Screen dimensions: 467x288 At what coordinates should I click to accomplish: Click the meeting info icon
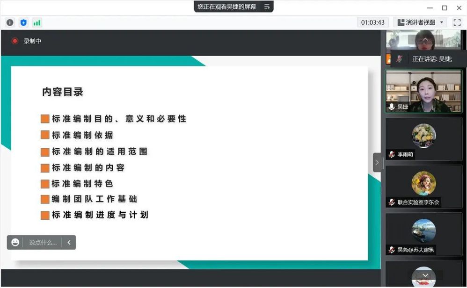10,22
